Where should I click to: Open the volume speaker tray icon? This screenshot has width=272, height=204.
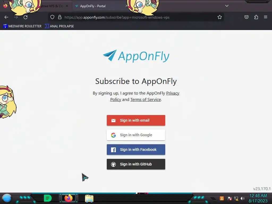pyautogui.click(x=243, y=198)
